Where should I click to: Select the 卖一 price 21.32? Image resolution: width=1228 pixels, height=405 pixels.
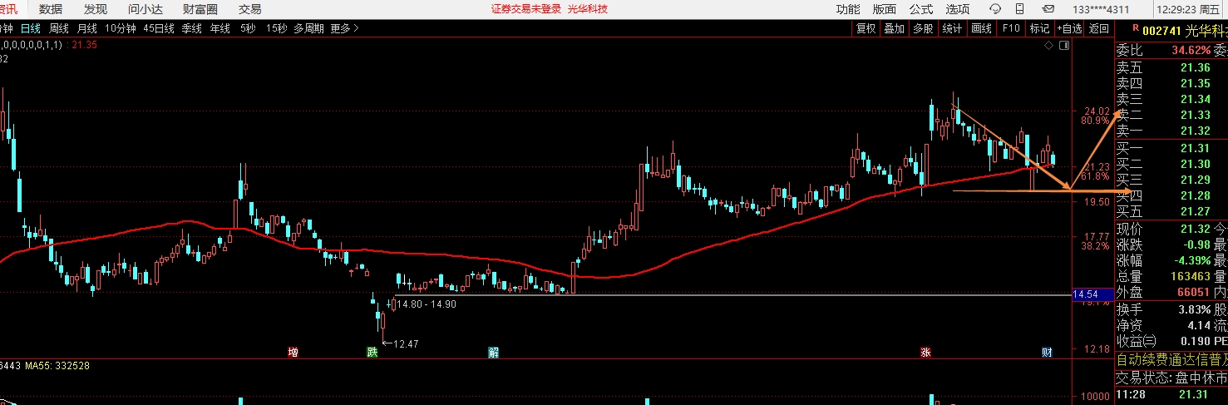pos(1196,131)
